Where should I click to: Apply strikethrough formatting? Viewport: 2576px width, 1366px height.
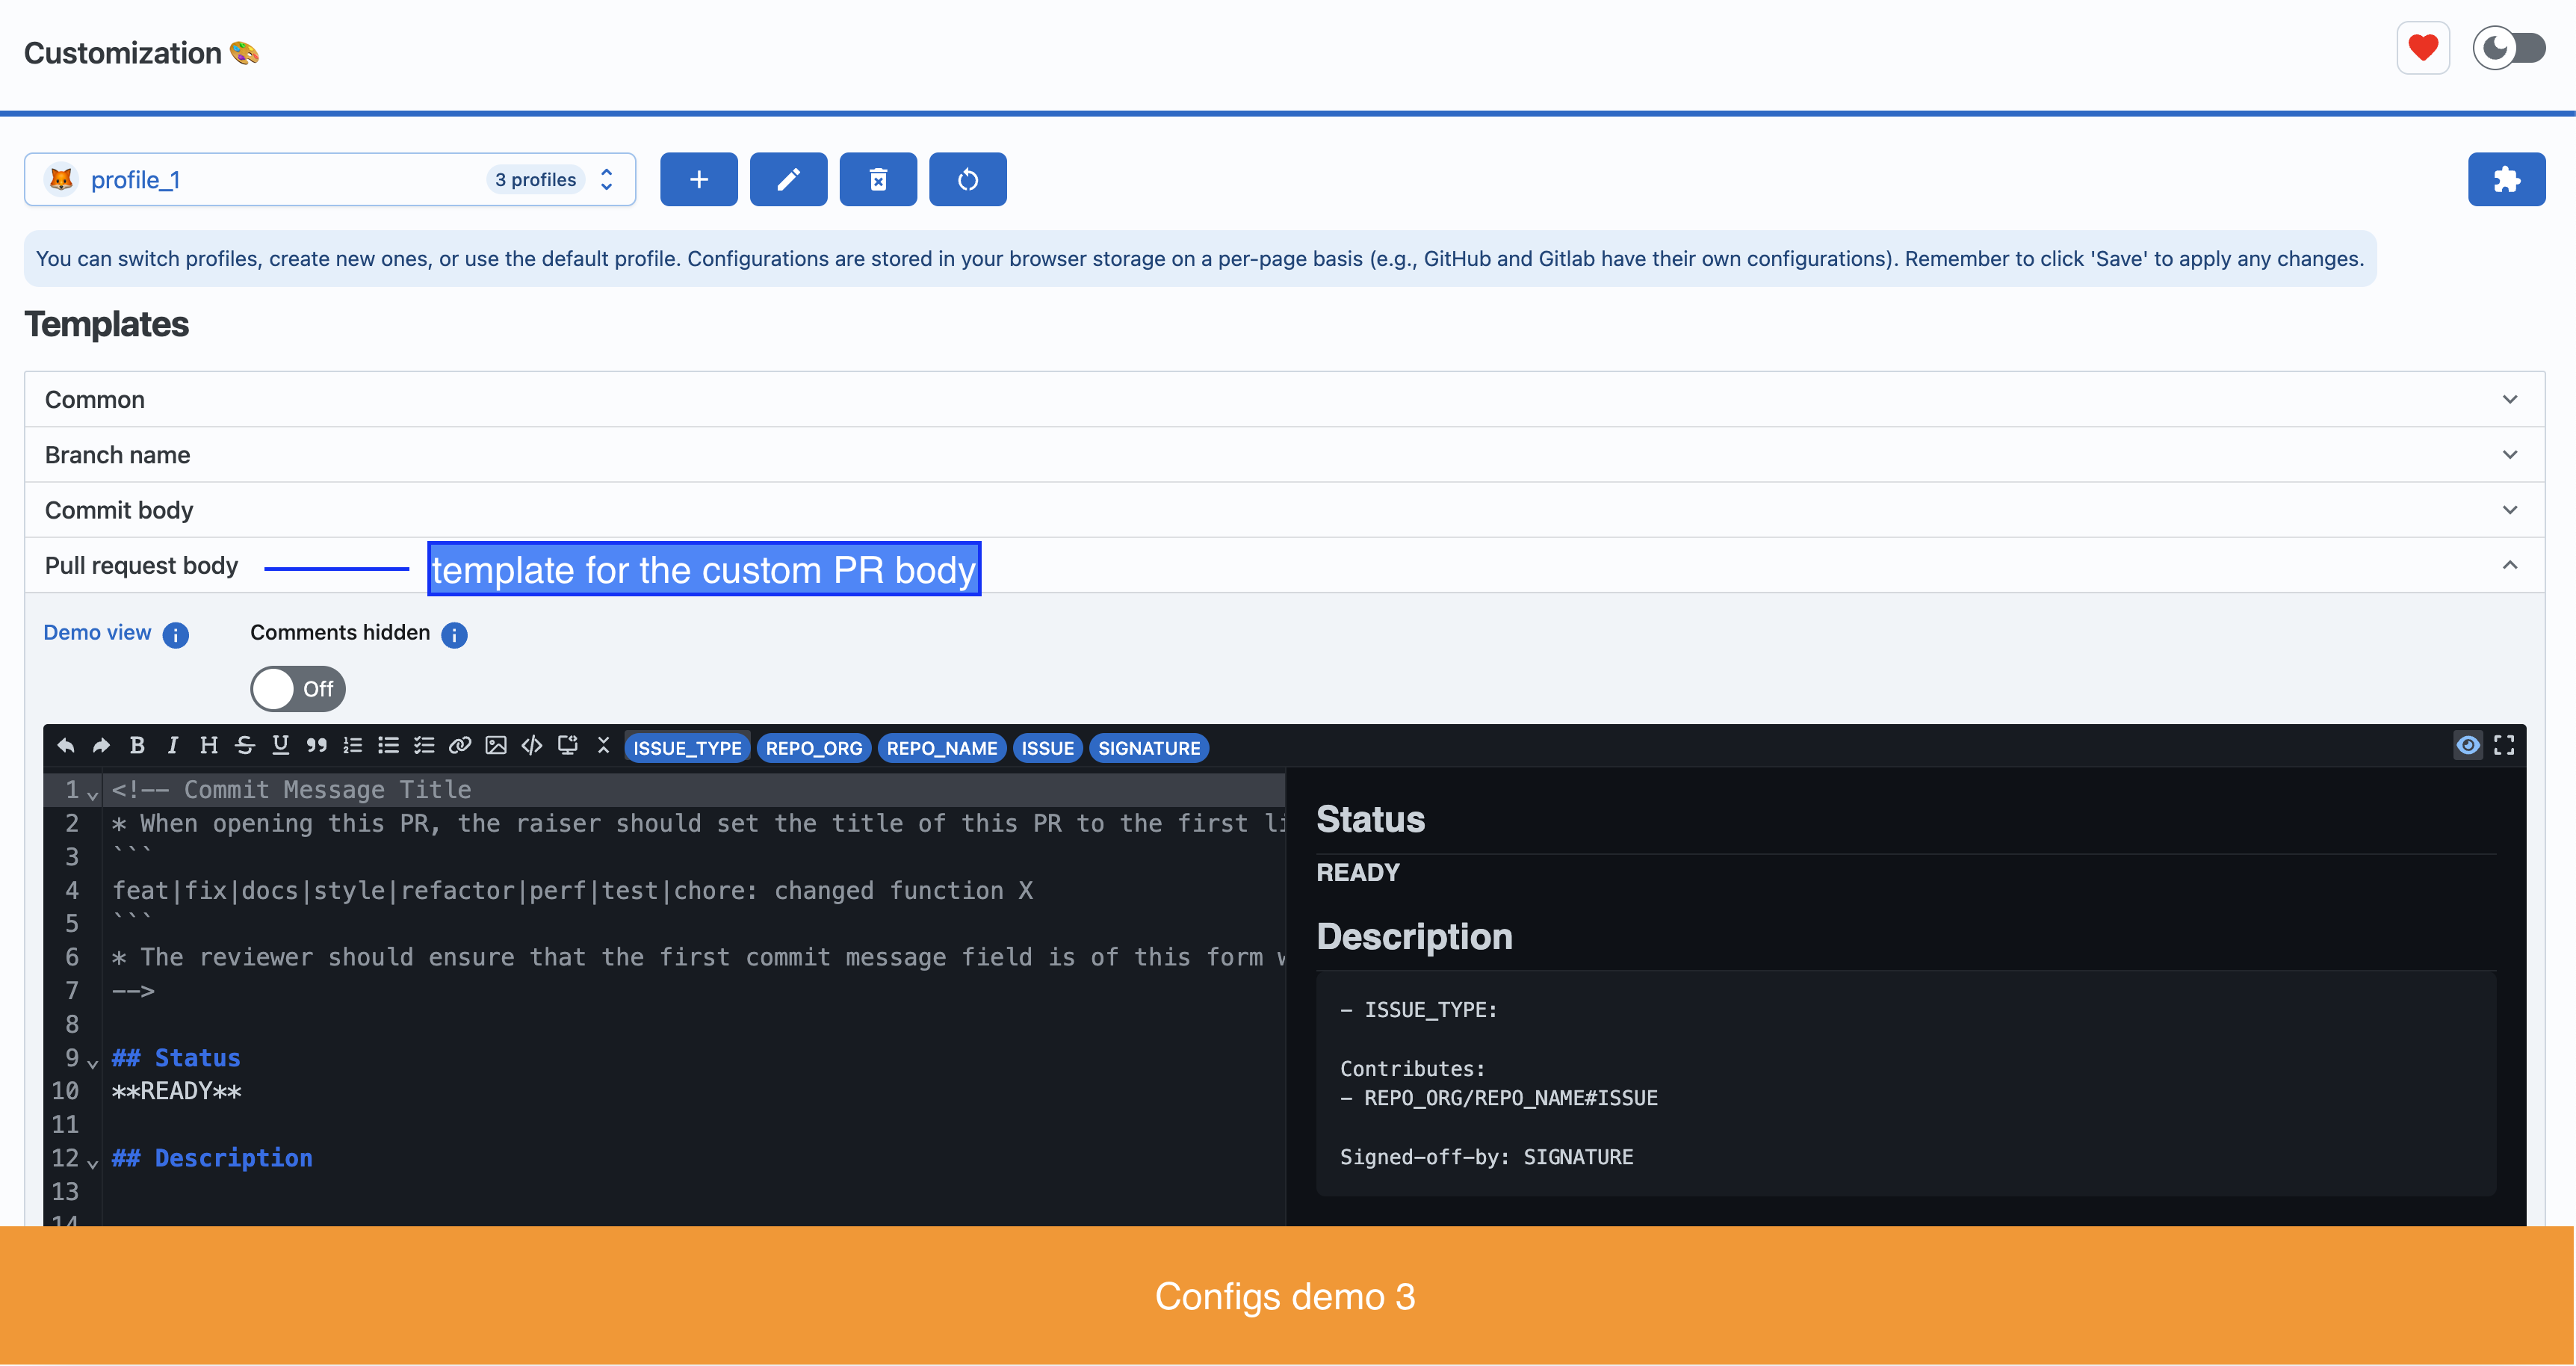[x=245, y=746]
